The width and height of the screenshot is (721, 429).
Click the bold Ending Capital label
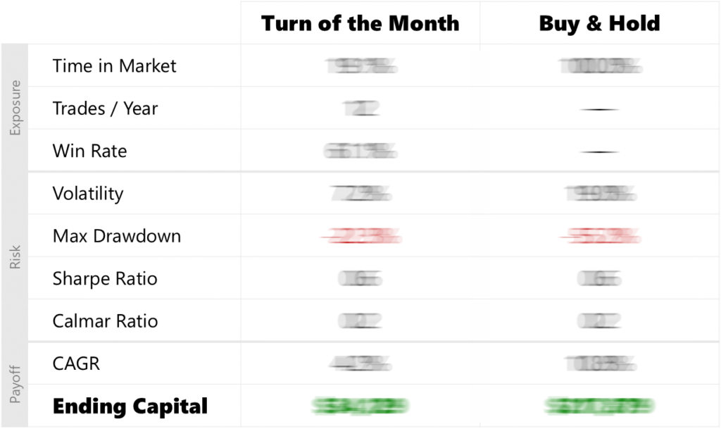click(x=130, y=406)
